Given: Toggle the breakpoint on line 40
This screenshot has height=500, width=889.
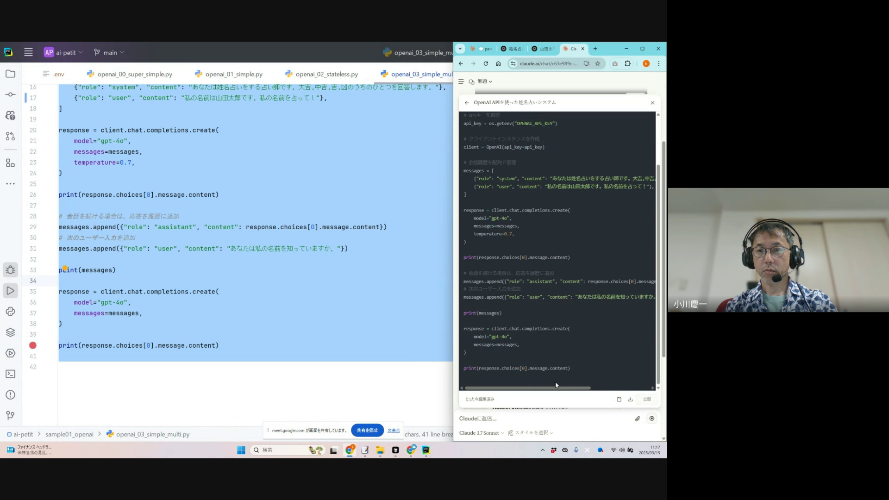Looking at the screenshot, I should (x=33, y=345).
